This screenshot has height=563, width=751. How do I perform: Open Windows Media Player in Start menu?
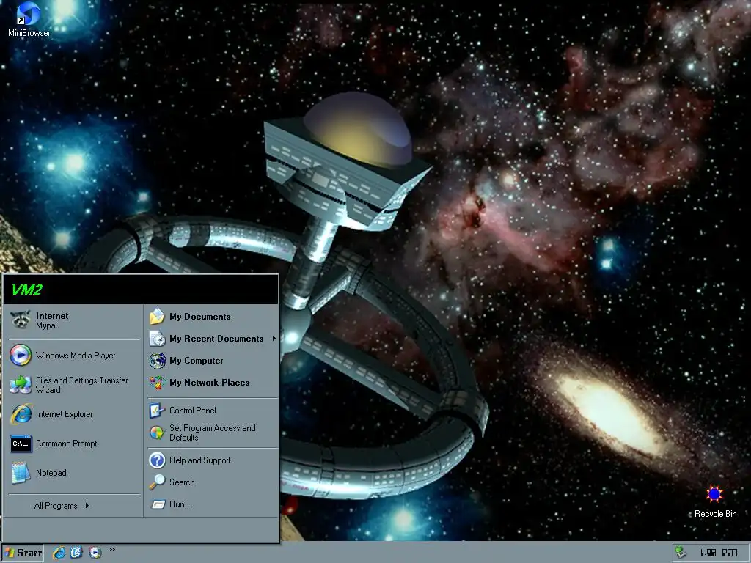74,356
